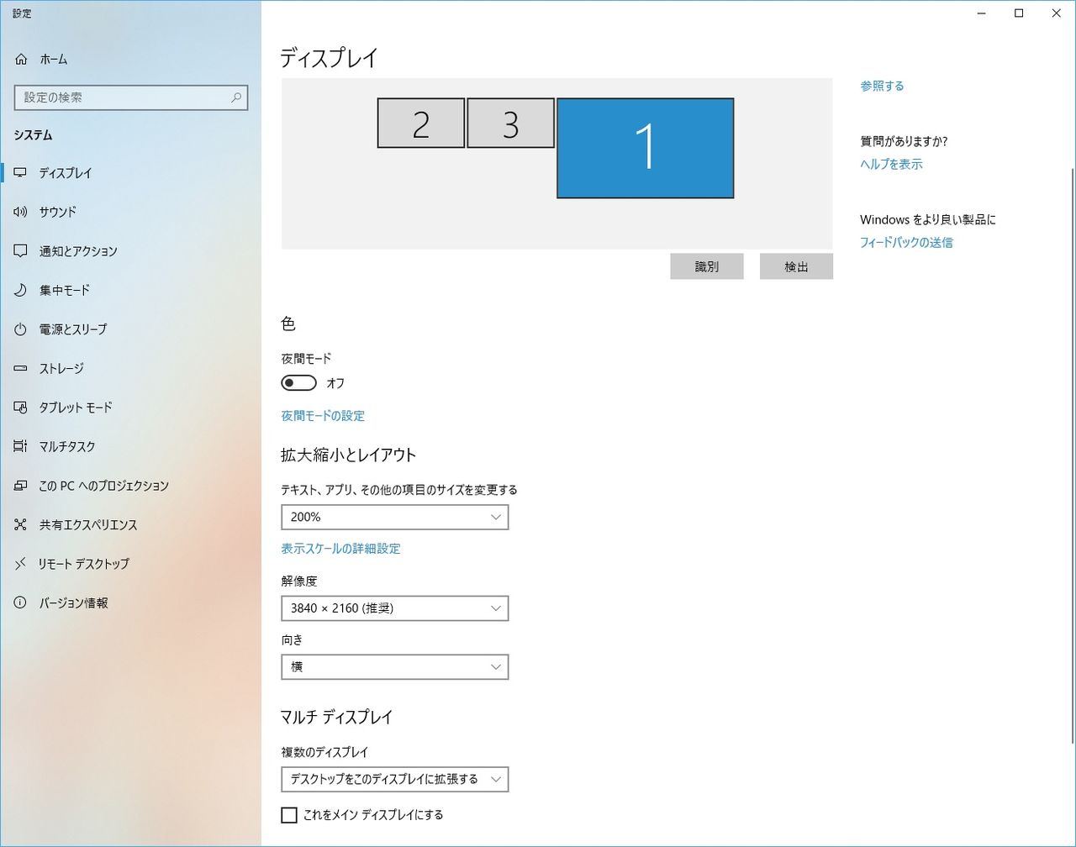Click the moon icon beside 集中モード
The height and width of the screenshot is (847, 1076).
pyautogui.click(x=21, y=290)
